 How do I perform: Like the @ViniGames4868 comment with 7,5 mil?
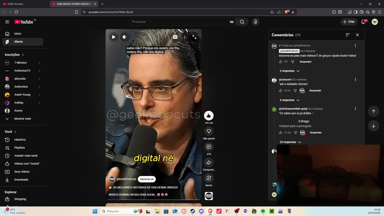(x=280, y=133)
